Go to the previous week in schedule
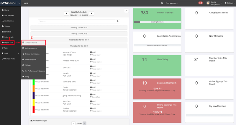 coord(66,13)
